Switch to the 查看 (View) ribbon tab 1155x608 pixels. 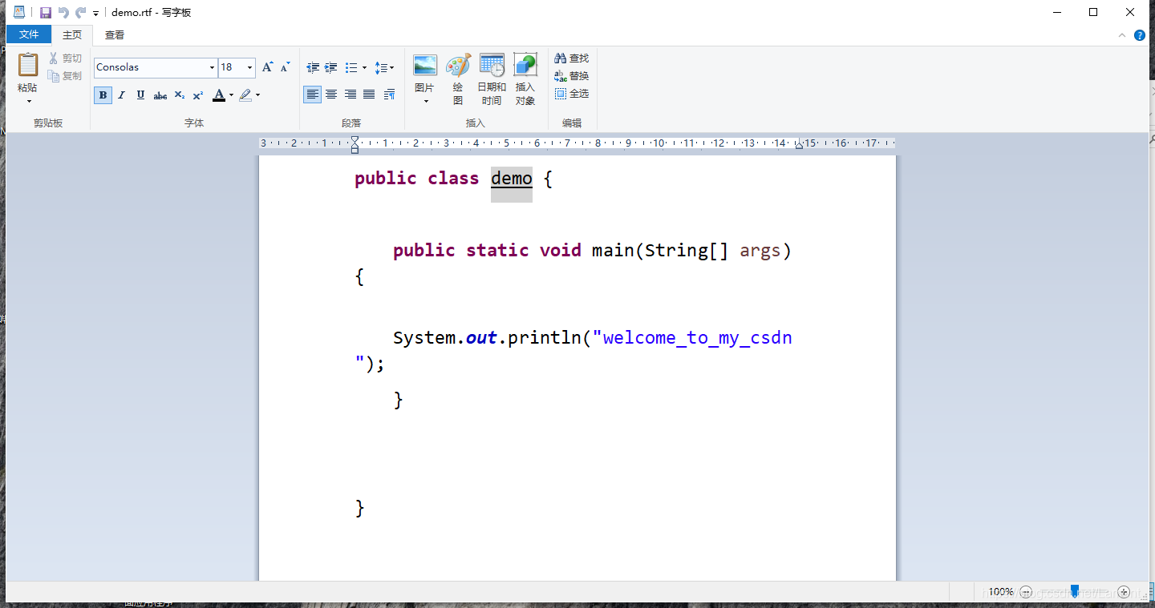coord(115,34)
